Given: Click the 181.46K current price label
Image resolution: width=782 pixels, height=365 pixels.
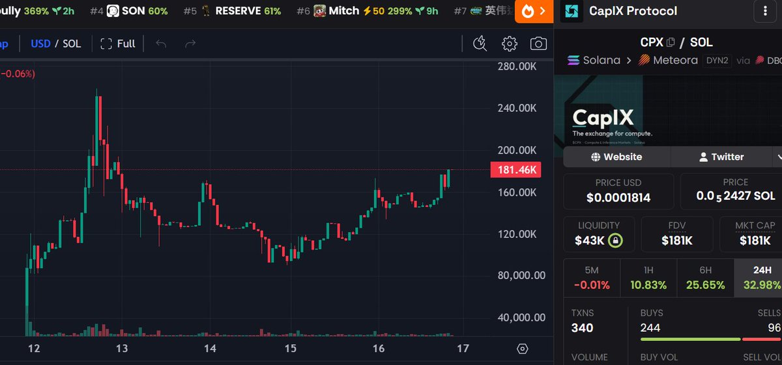Looking at the screenshot, I should click(515, 170).
